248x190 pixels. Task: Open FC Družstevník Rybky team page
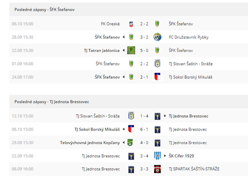tap(188, 37)
